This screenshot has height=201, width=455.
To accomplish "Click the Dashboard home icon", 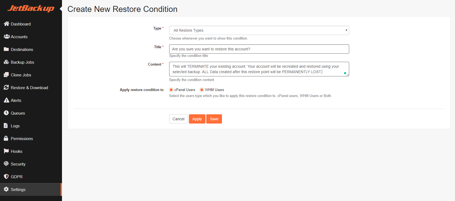I will click(6, 24).
